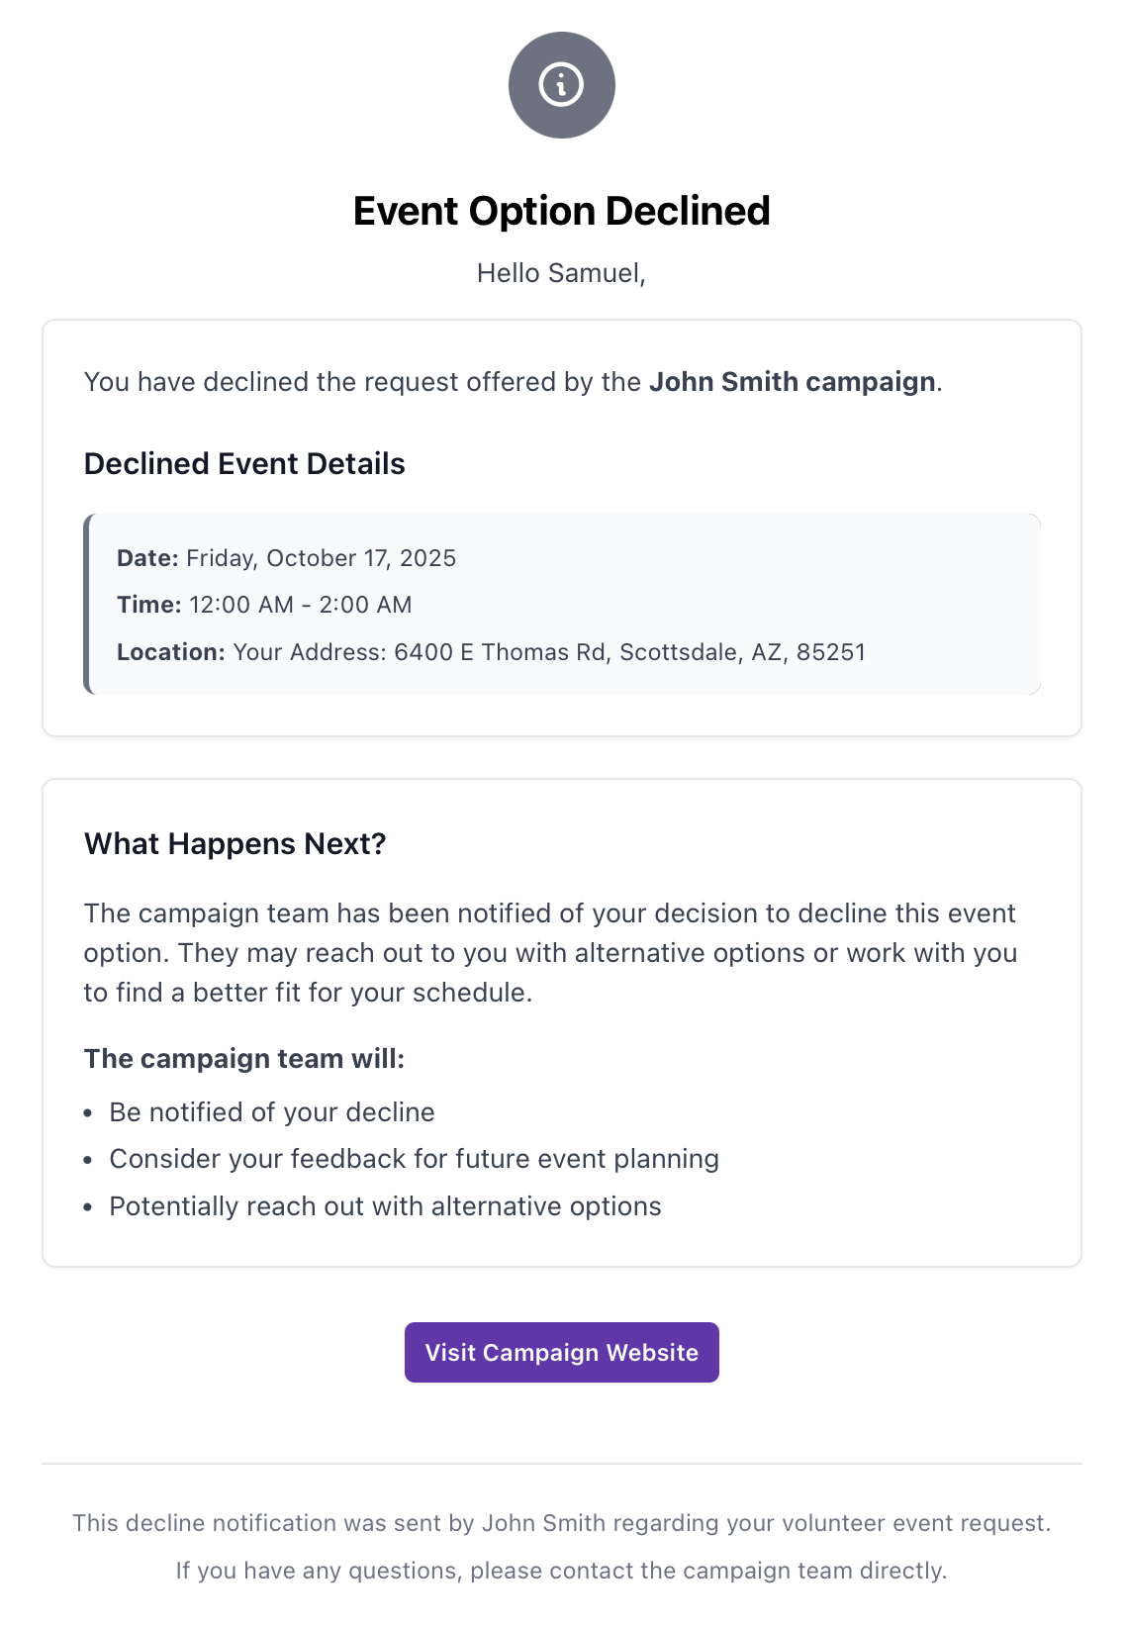The height and width of the screenshot is (1629, 1126).
Task: Click the Time value 12:00 AM - 2:00 AM
Action: (300, 605)
